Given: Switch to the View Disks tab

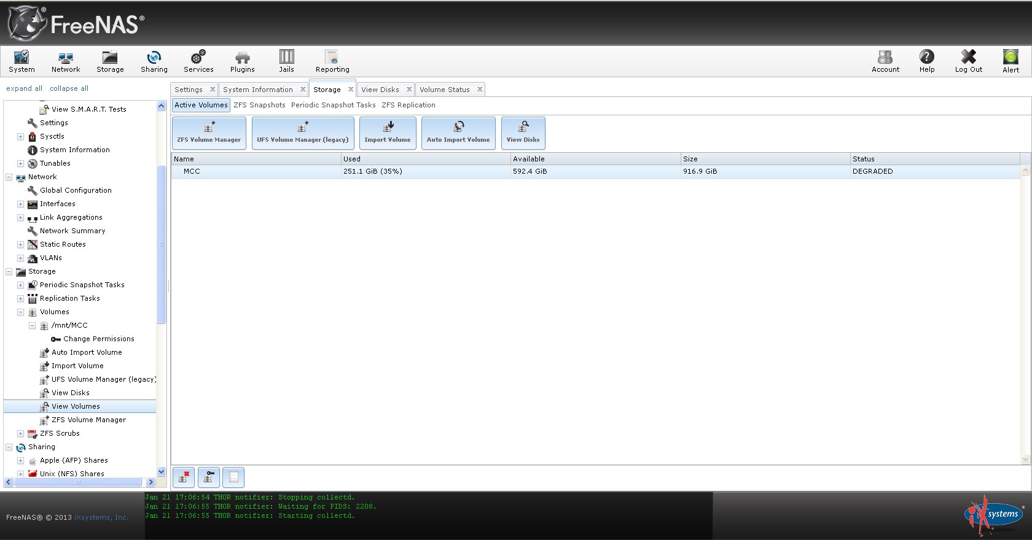Looking at the screenshot, I should [380, 90].
